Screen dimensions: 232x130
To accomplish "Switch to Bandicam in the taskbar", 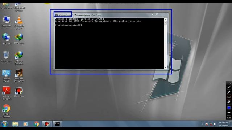I will tap(47, 124).
